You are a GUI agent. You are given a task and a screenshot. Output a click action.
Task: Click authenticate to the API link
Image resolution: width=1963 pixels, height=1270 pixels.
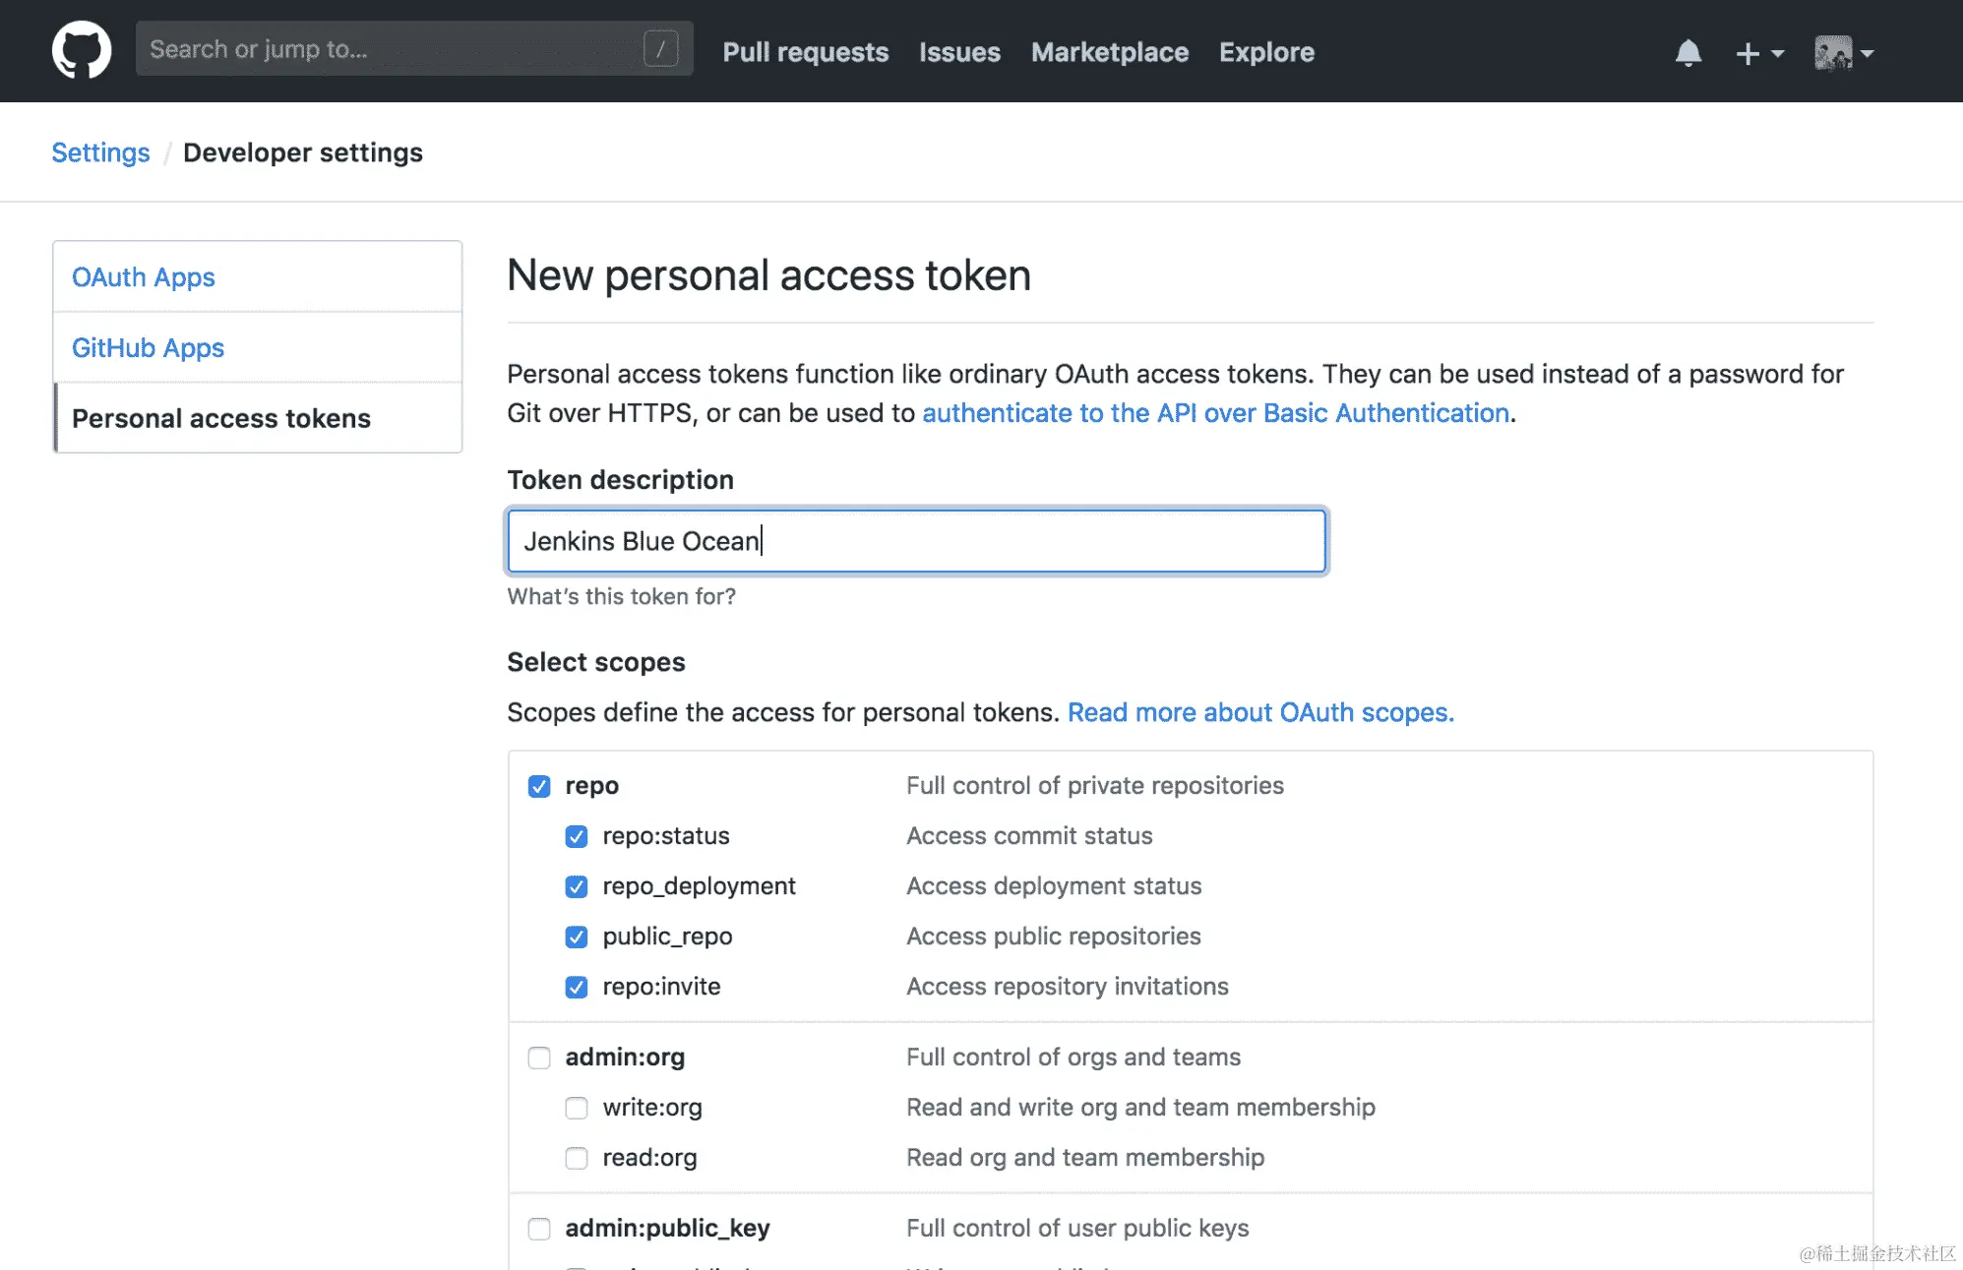[x=1215, y=413]
